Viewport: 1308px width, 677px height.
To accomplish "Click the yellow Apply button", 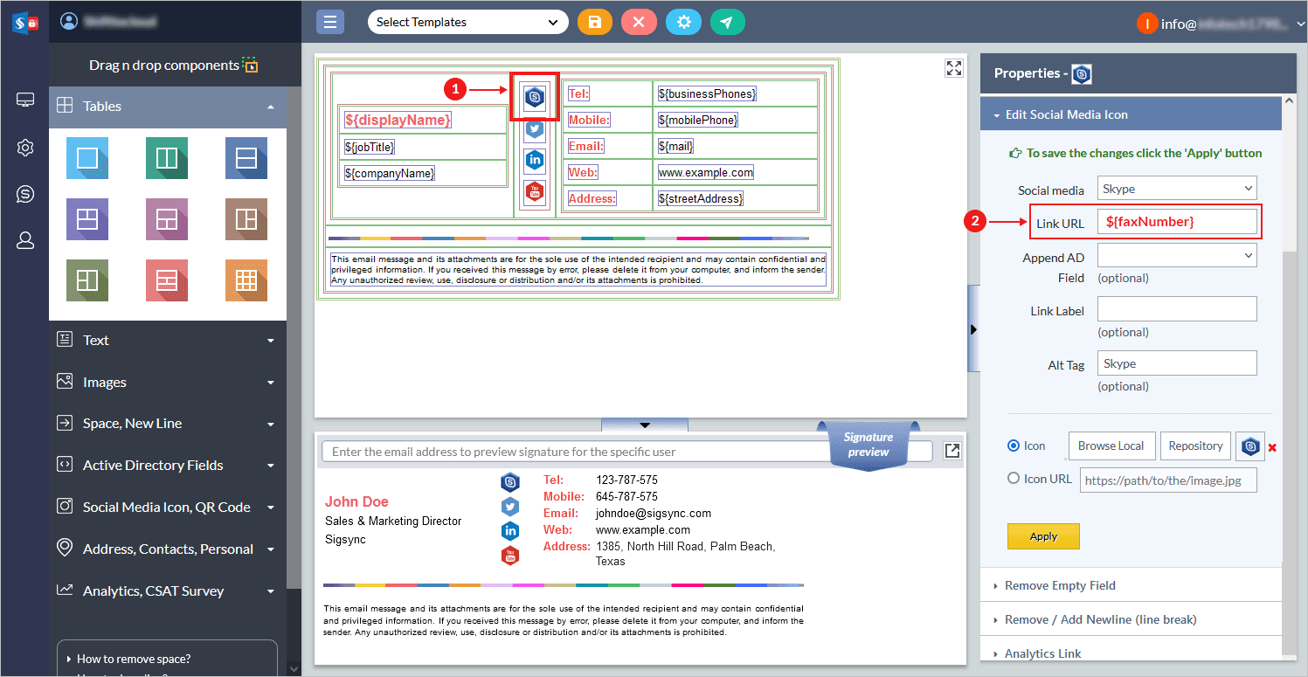I will 1043,536.
